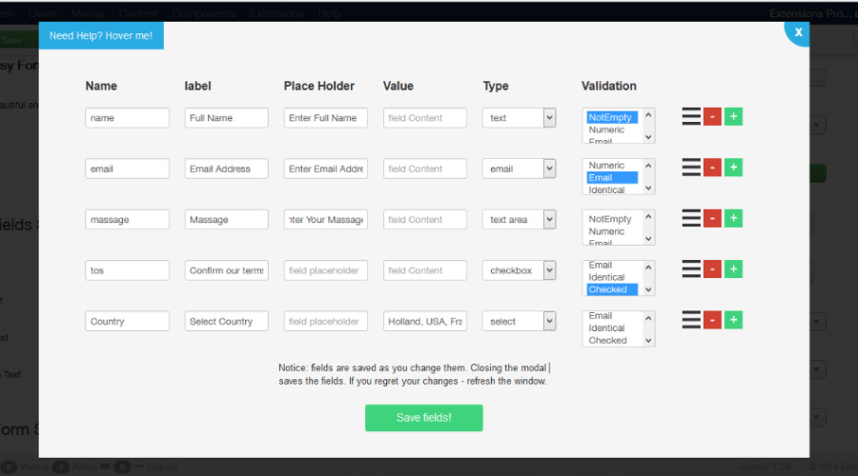The height and width of the screenshot is (476, 858).
Task: Click the Save fields! button
Action: coord(424,418)
